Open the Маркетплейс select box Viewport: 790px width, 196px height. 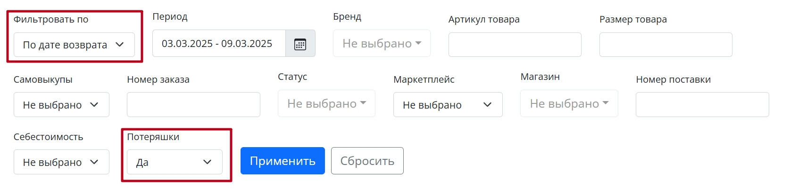(448, 105)
